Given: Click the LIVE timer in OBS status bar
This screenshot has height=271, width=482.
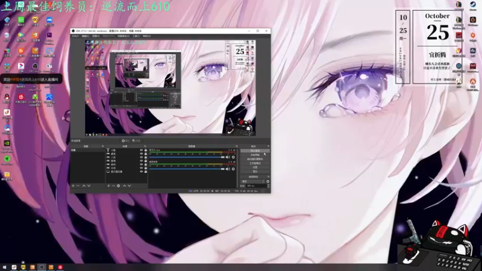Looking at the screenshot, I should click(202, 191).
